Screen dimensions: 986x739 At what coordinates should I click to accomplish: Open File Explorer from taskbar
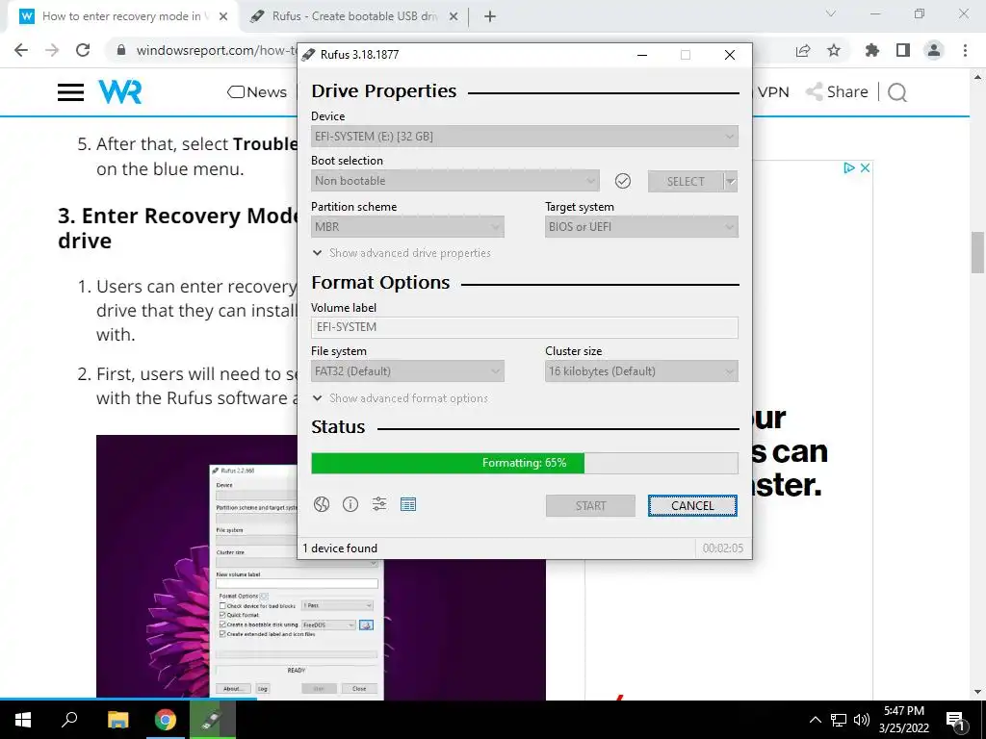pos(117,720)
